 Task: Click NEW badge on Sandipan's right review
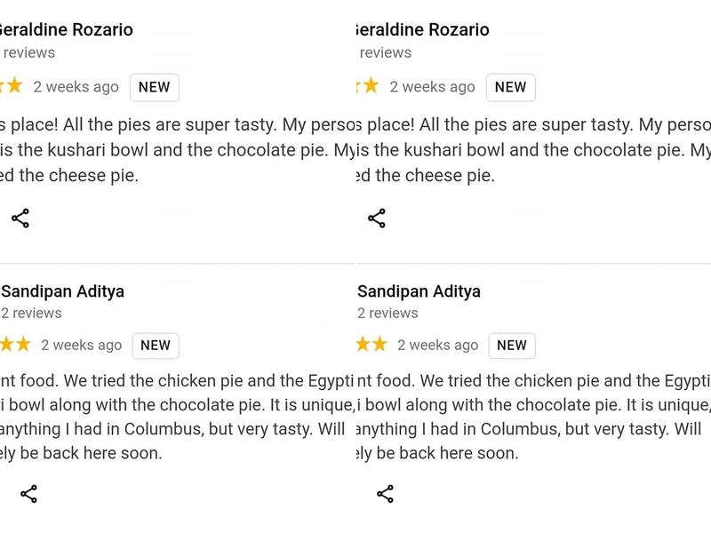(x=512, y=346)
